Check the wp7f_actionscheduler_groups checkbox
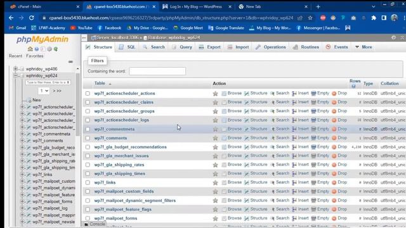The image size is (406, 228). point(88,111)
